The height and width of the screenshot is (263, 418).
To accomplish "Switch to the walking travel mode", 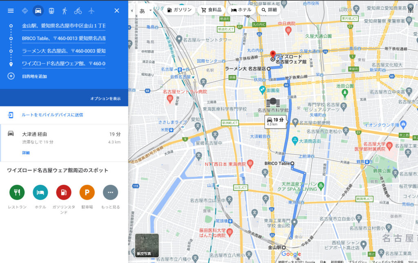I will 64,11.
